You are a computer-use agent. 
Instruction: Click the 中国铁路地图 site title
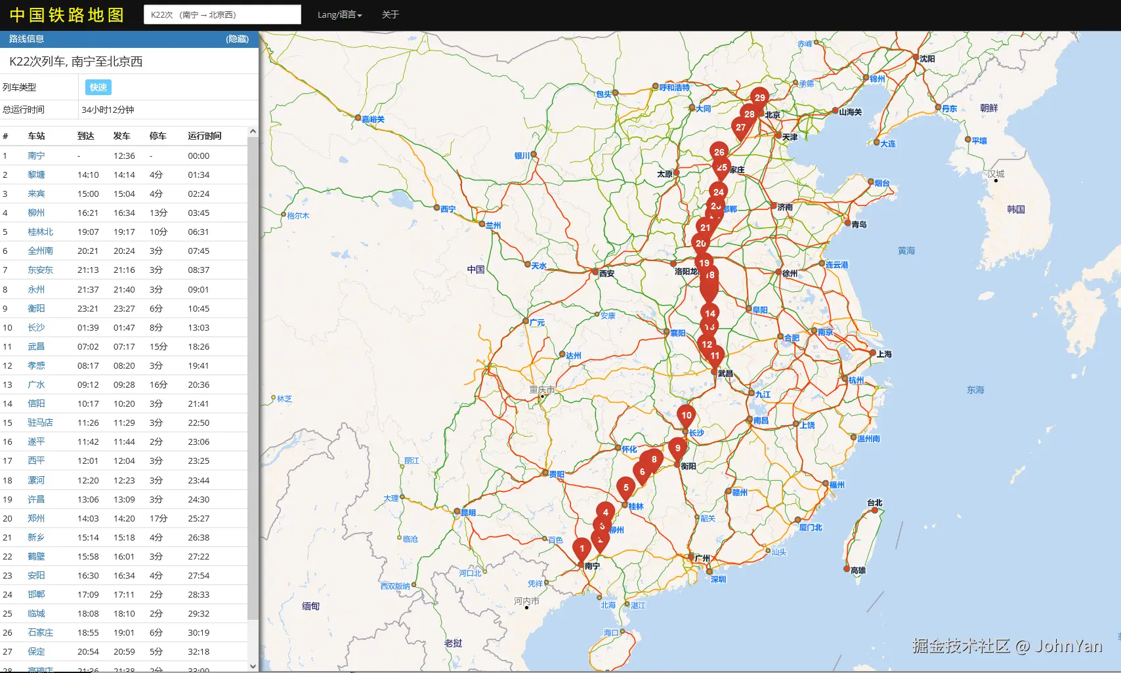pos(67,15)
